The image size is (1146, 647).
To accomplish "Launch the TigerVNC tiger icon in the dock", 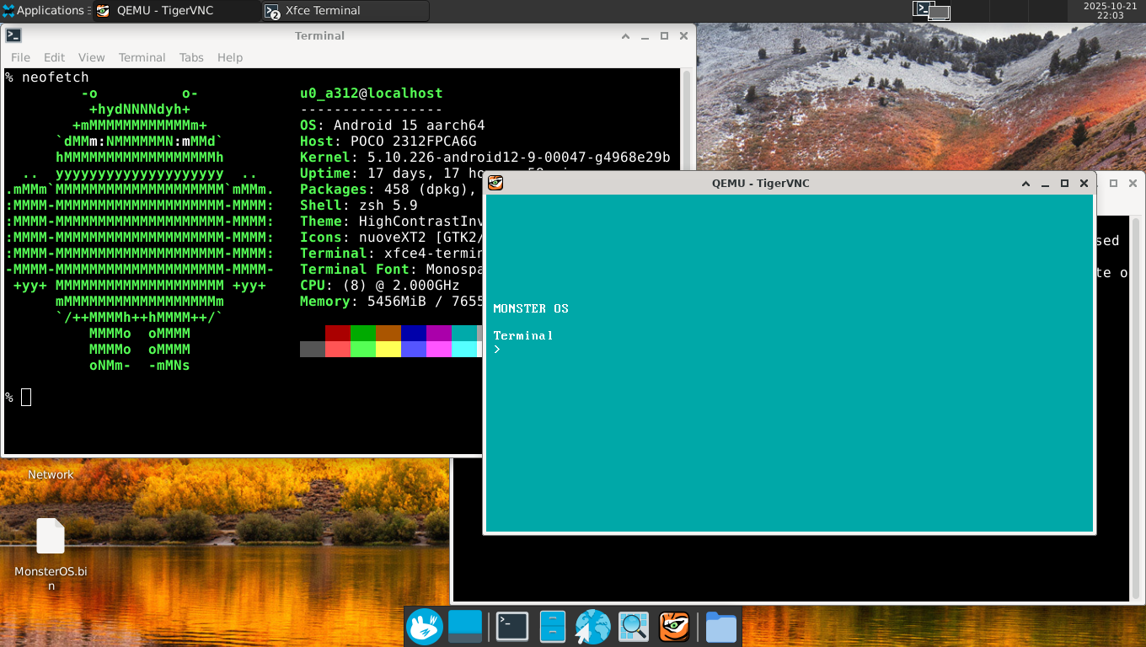I will tap(674, 627).
